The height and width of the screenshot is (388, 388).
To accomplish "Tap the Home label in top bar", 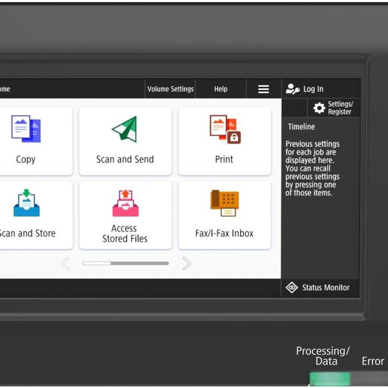I will 5,89.
